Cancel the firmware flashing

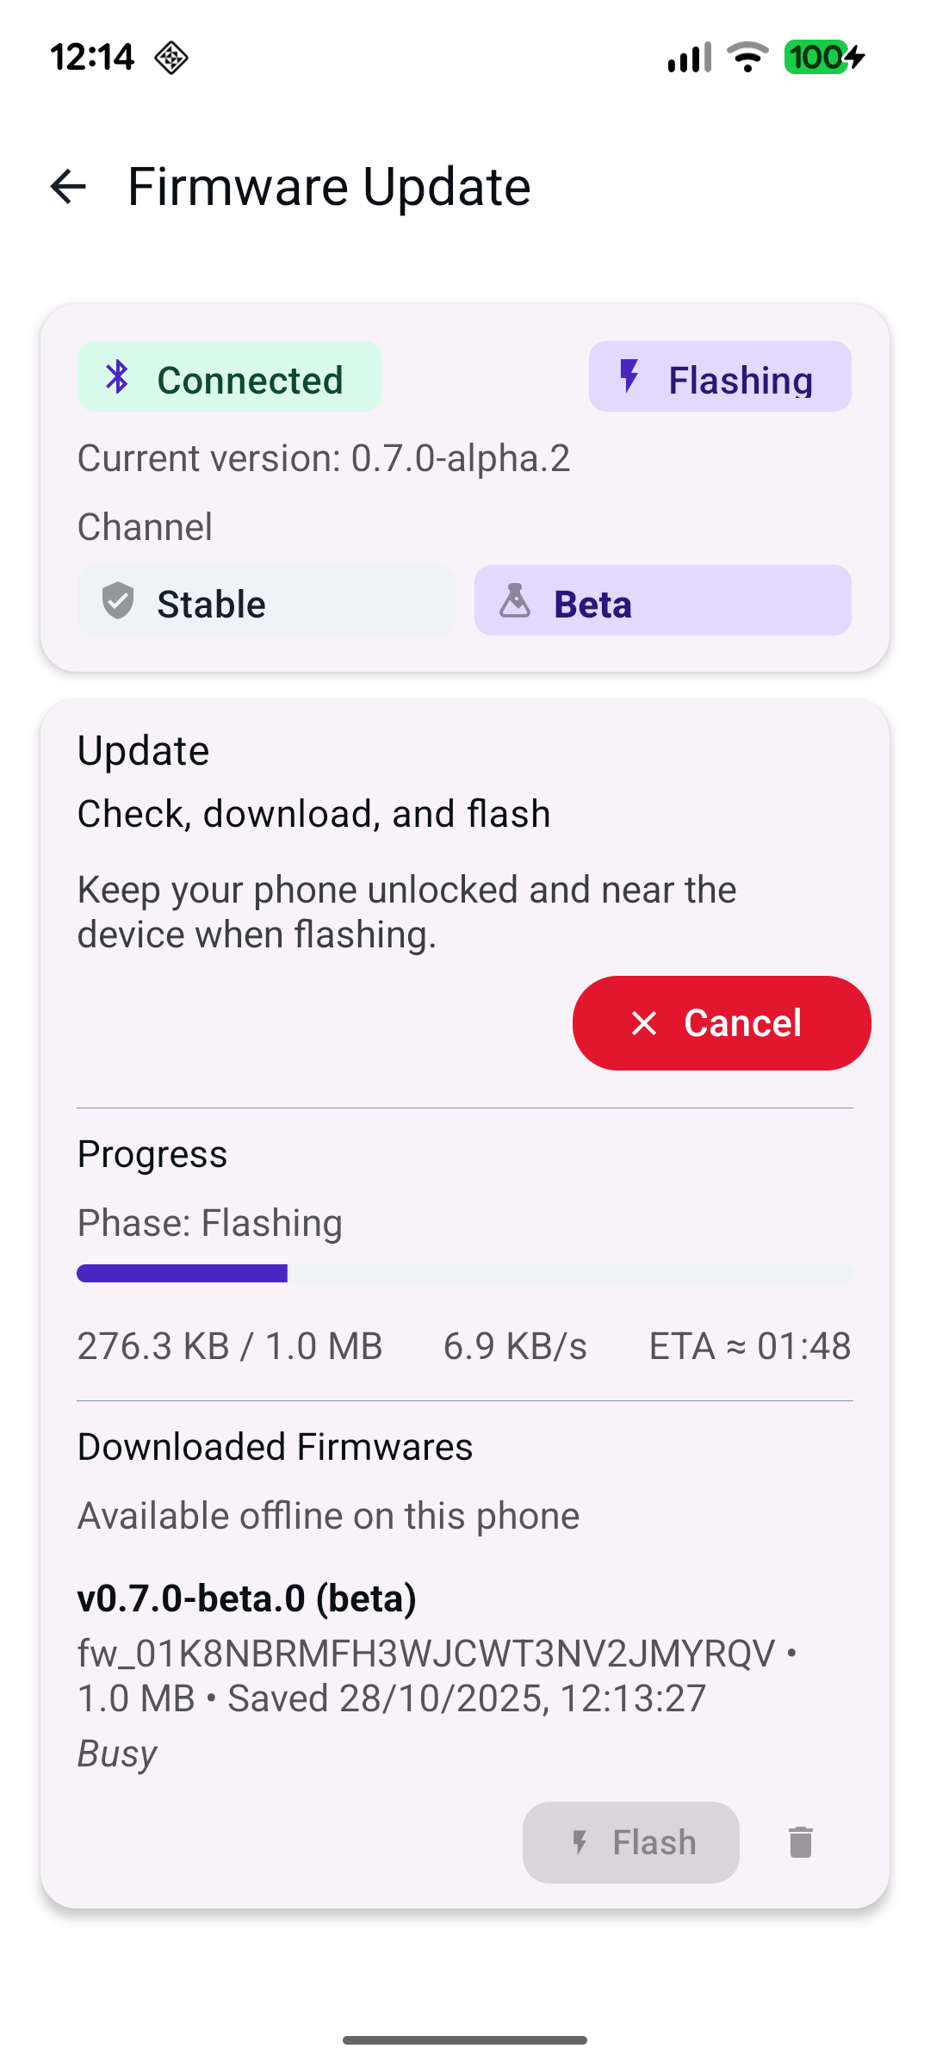(x=722, y=1023)
